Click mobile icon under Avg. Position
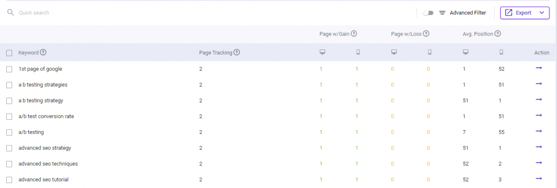The width and height of the screenshot is (557, 188). point(501,52)
